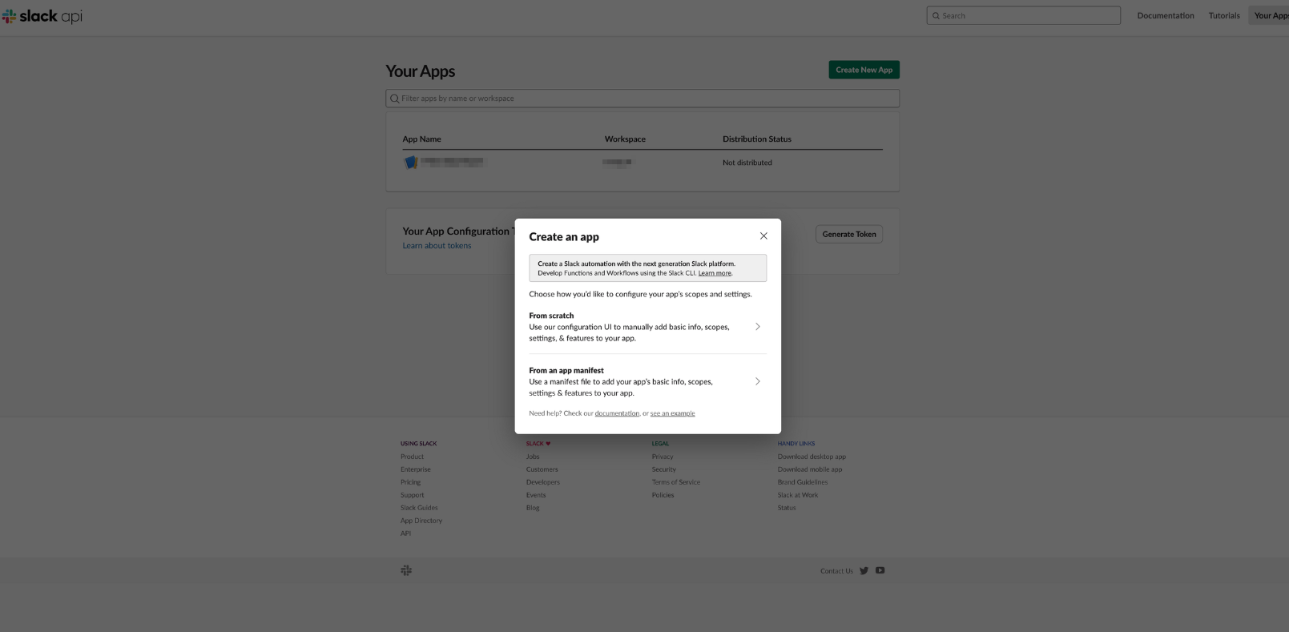Screen dimensions: 1289x632
Task: Click the Distribution Status column header
Action: [x=757, y=139]
